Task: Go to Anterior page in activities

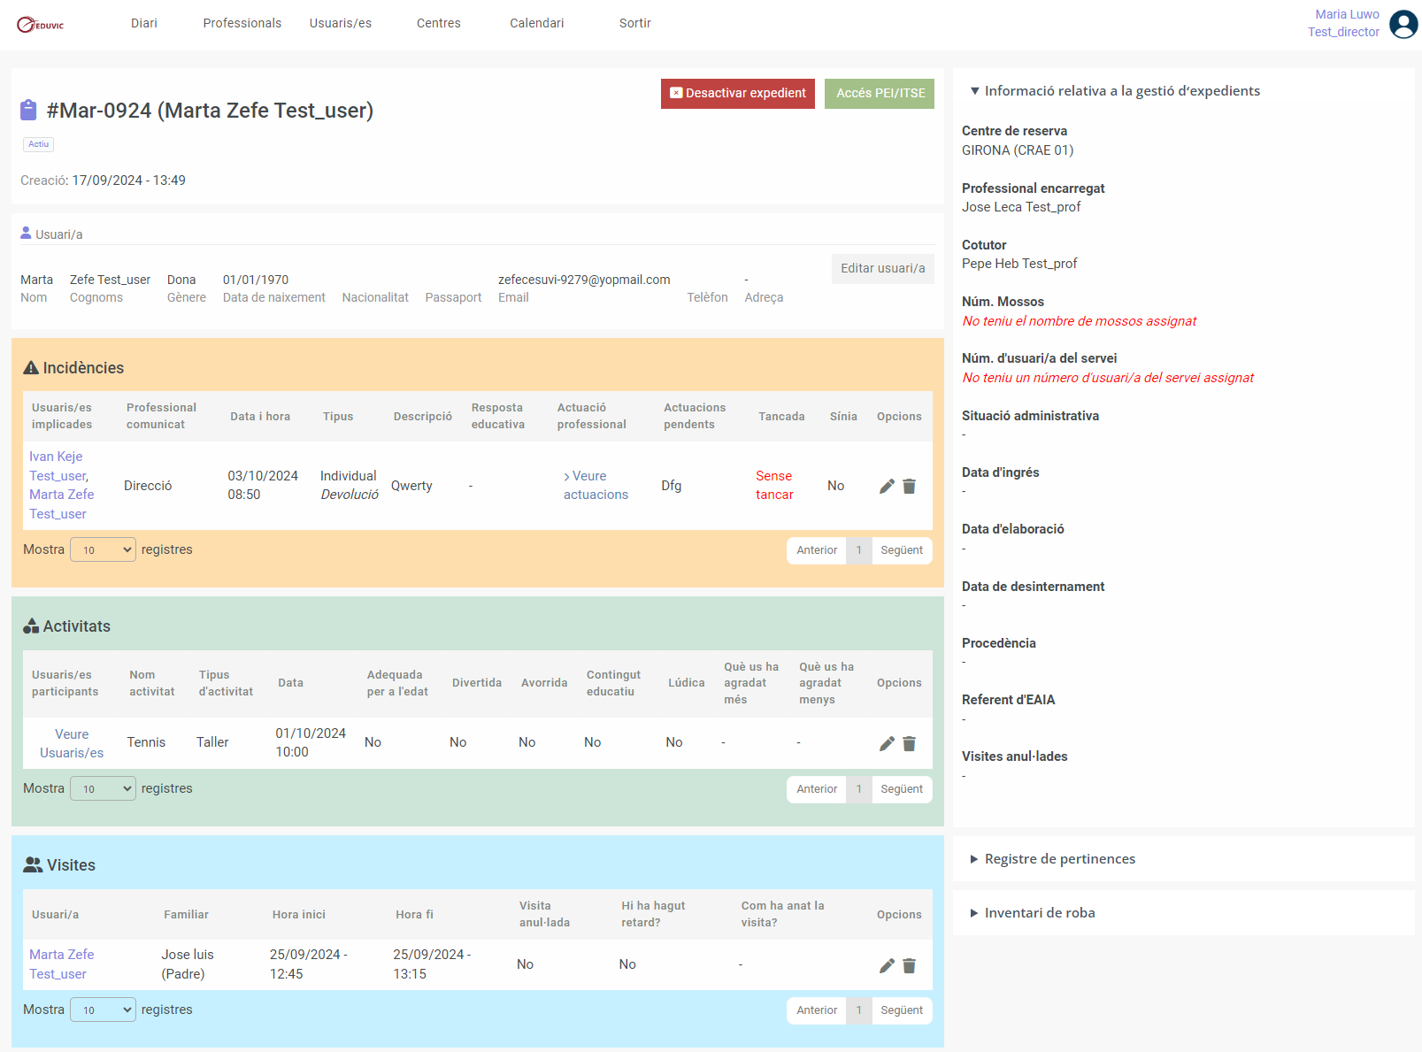Action: [x=817, y=789]
